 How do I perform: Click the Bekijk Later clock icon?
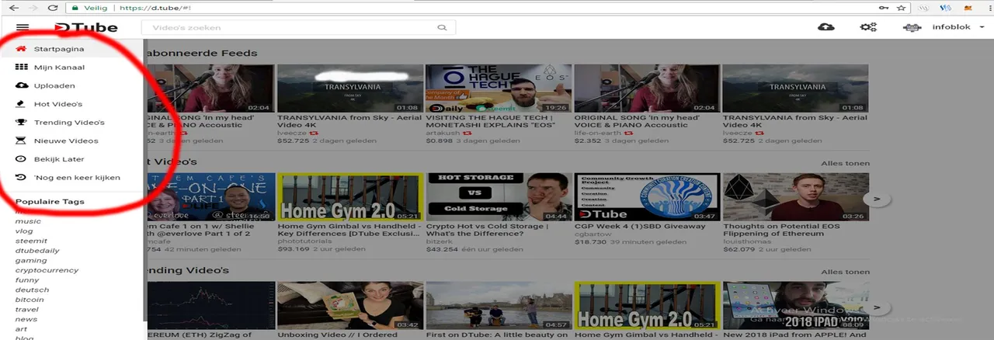21,159
